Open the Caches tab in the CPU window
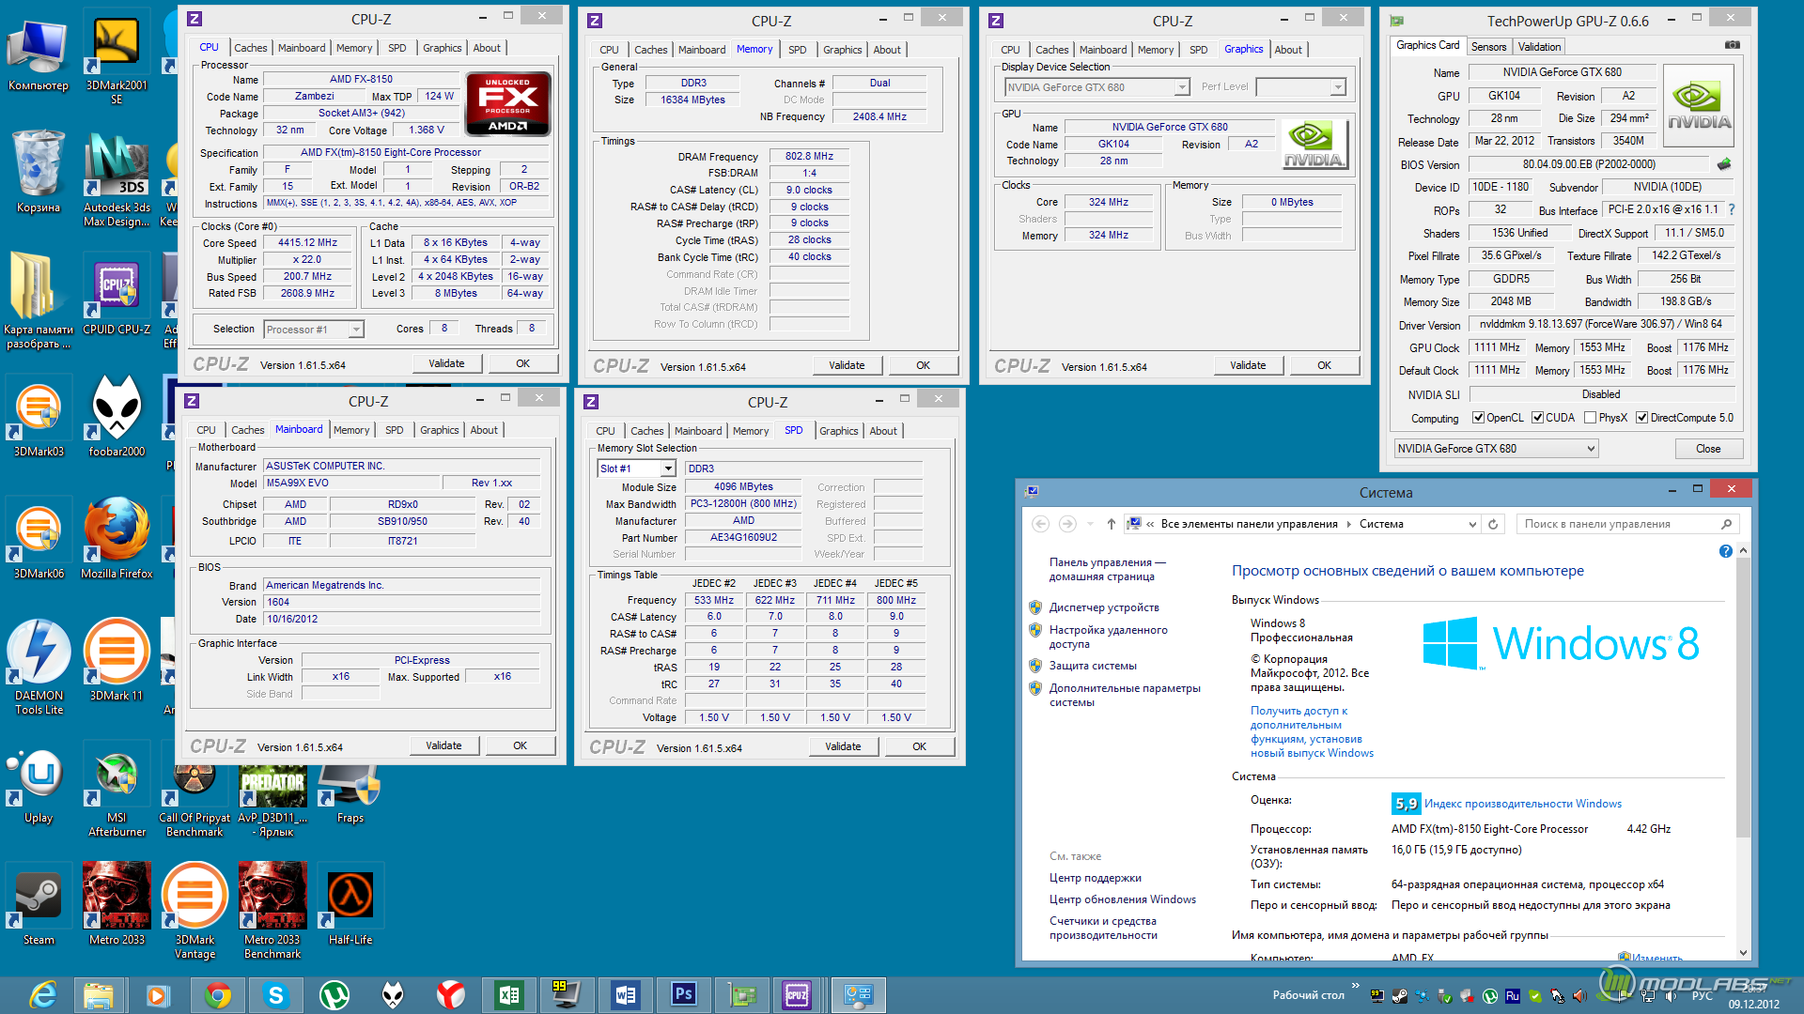 250,48
